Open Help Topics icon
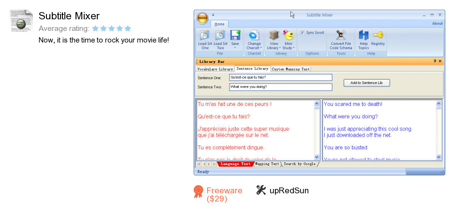Screen dimensions: 455x216 (x=364, y=35)
